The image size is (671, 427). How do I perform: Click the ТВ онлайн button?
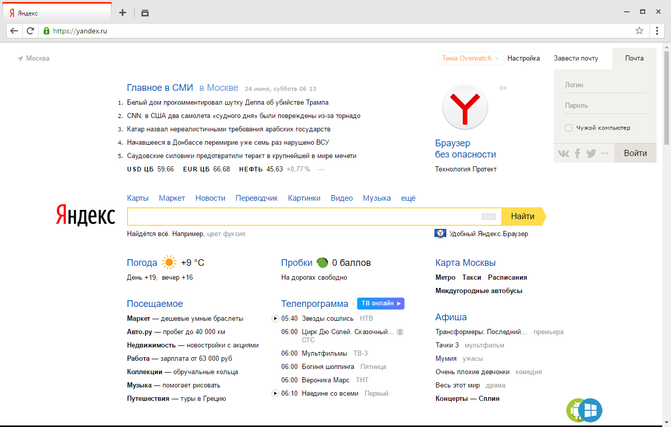381,303
